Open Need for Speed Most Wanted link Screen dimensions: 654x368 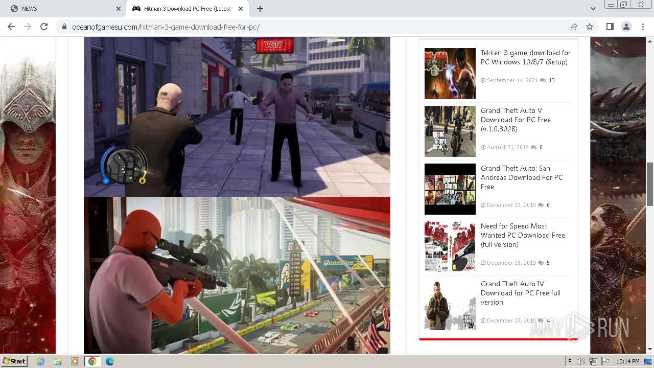[523, 235]
